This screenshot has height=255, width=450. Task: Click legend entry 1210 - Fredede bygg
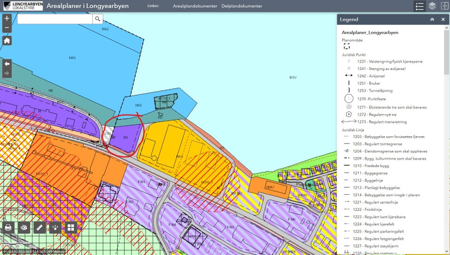(371, 166)
